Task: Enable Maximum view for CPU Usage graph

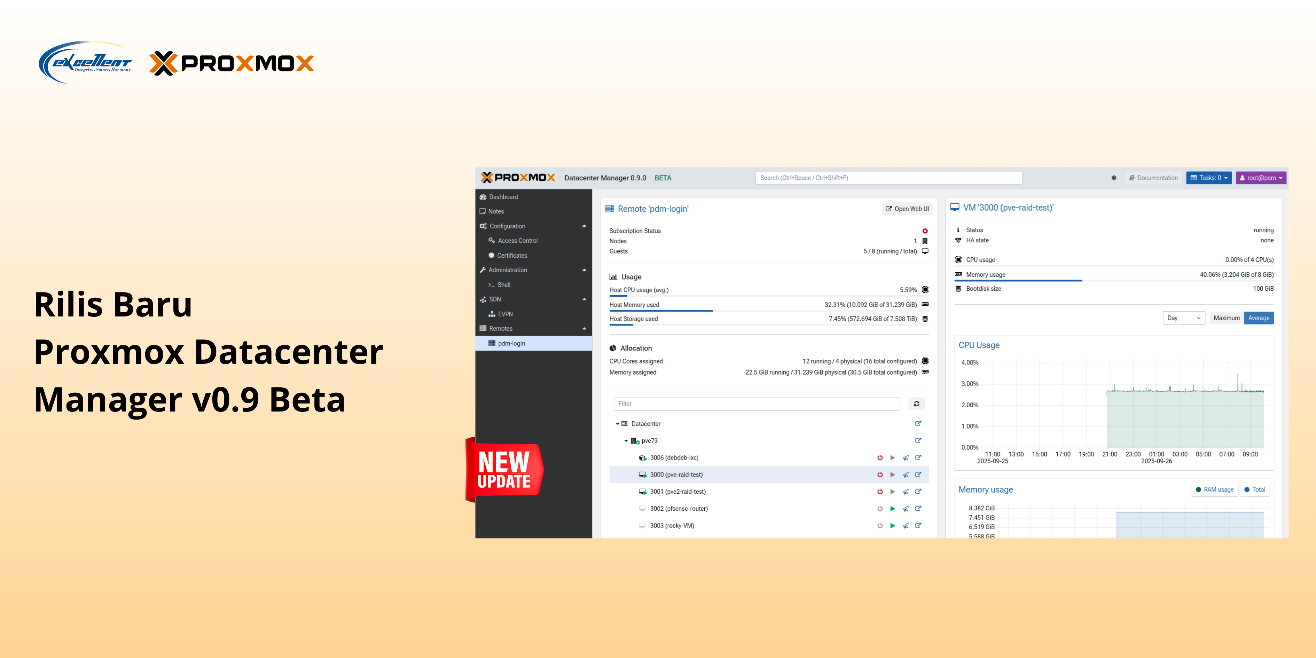Action: tap(1227, 318)
